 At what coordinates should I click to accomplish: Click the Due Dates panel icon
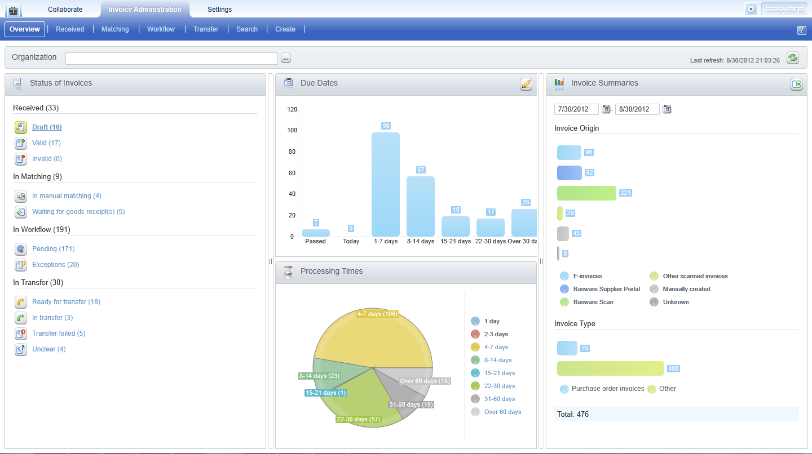point(289,83)
